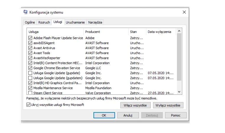Switch to the Ogólne tab

(x=30, y=22)
